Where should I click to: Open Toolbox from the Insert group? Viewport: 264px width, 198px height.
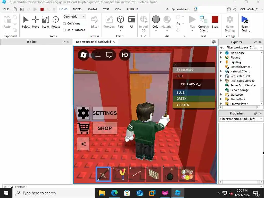[109, 22]
